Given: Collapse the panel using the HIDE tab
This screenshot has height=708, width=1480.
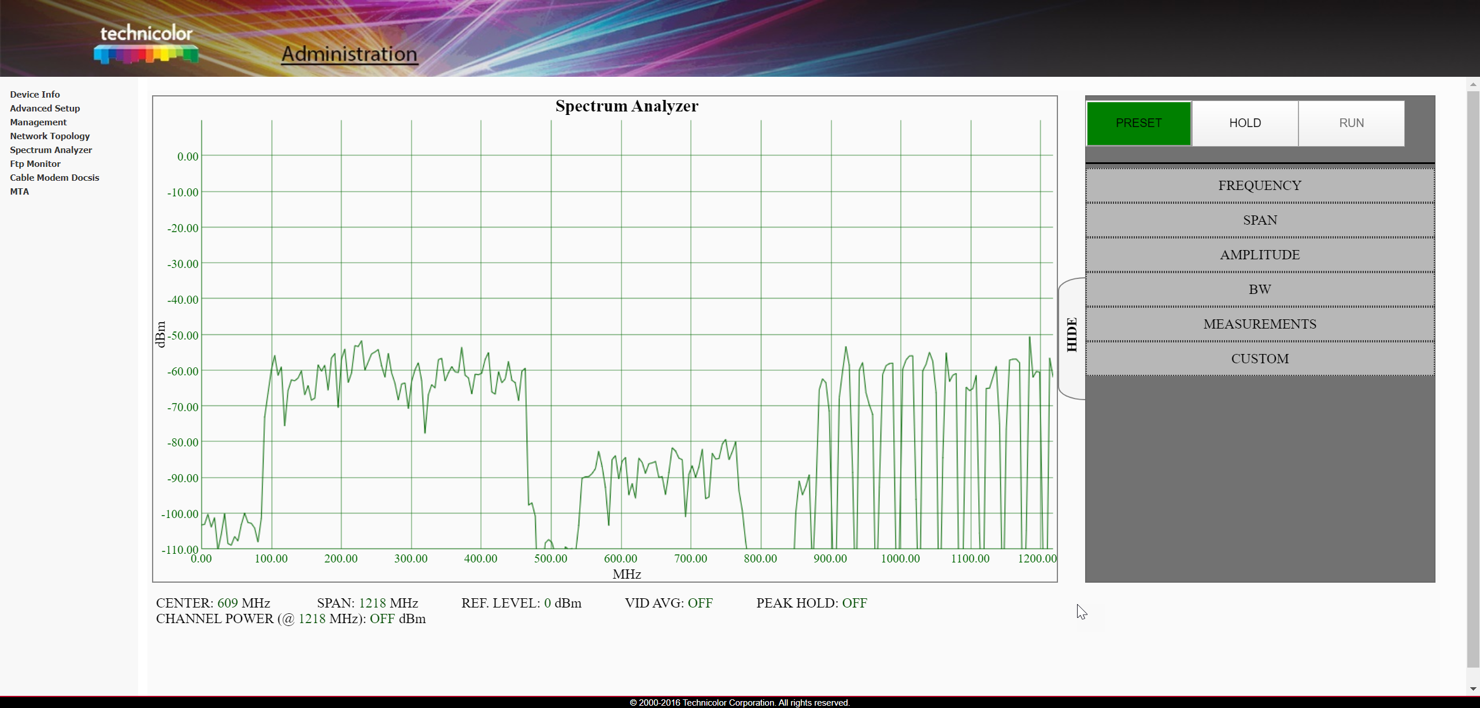Looking at the screenshot, I should pos(1071,335).
